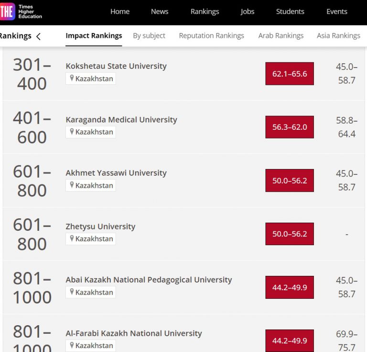Click the Times Higher Education logo
The image size is (367, 352).
[x=22, y=11]
